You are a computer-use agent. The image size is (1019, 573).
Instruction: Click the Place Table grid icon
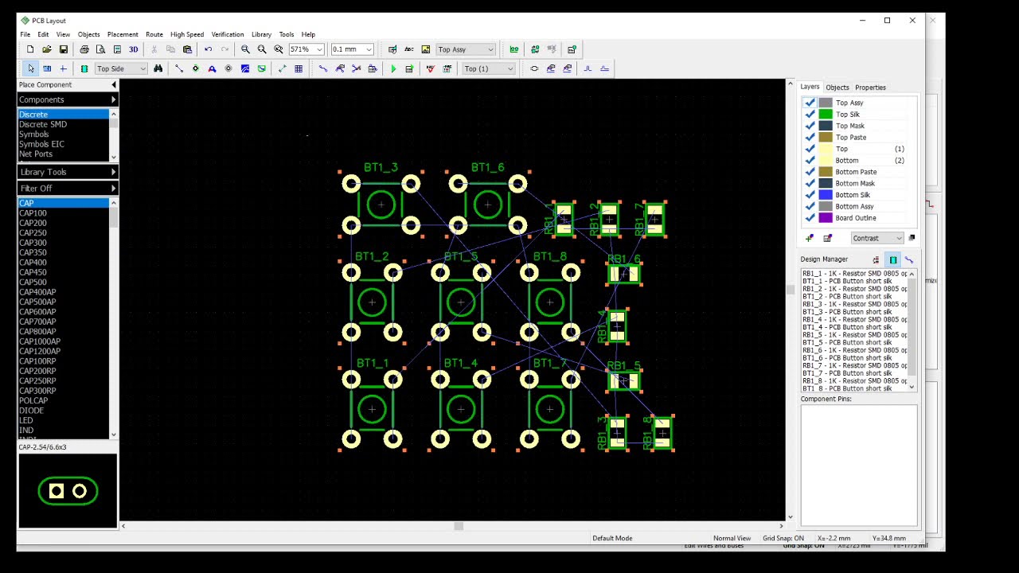[299, 68]
